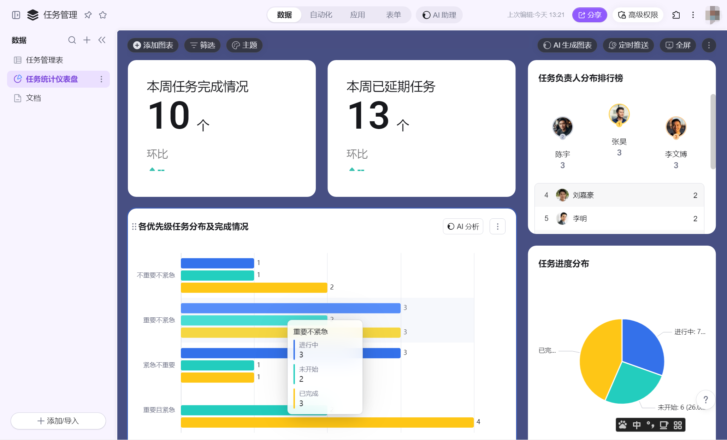The image size is (727, 440).
Task: Toggle the left sidebar panel icon
Action: [16, 15]
